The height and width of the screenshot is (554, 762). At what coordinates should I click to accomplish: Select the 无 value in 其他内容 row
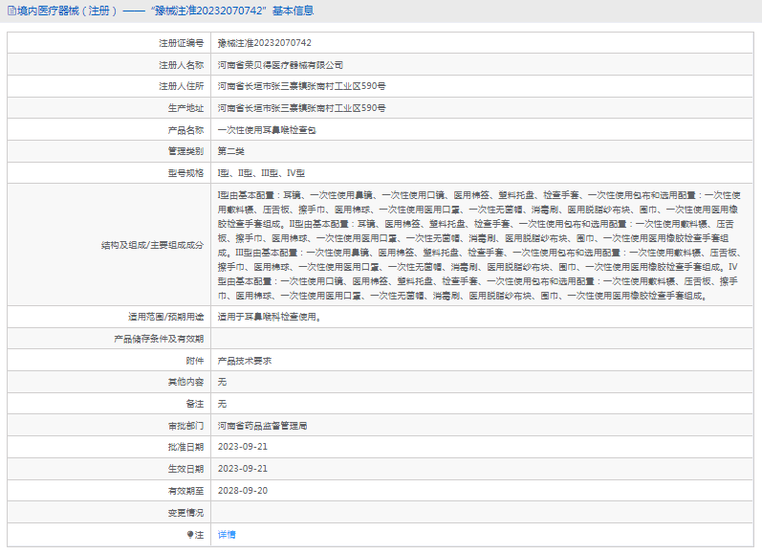pyautogui.click(x=222, y=382)
